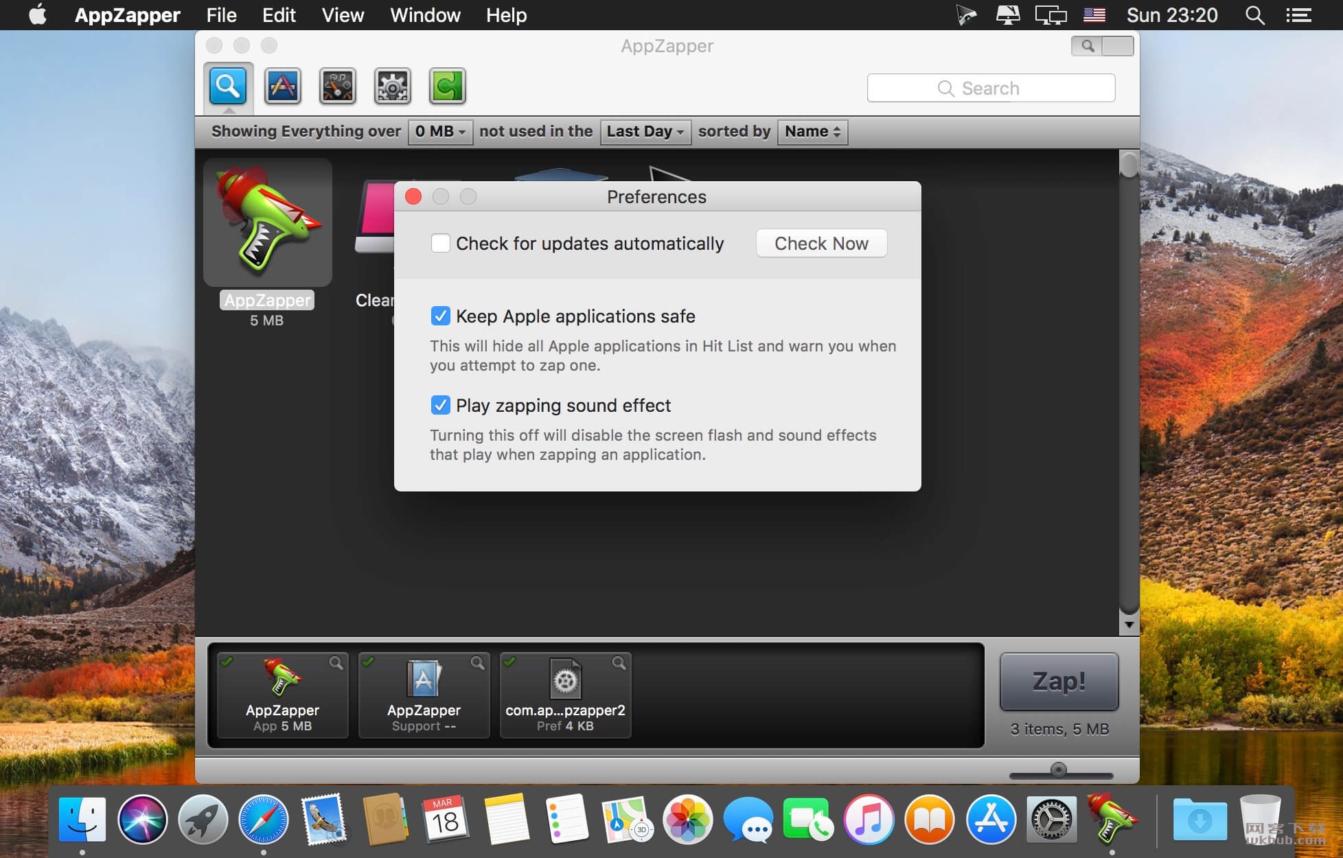The width and height of the screenshot is (1343, 858).
Task: Click the vertical scrollbar thumb at top
Action: point(1129,164)
